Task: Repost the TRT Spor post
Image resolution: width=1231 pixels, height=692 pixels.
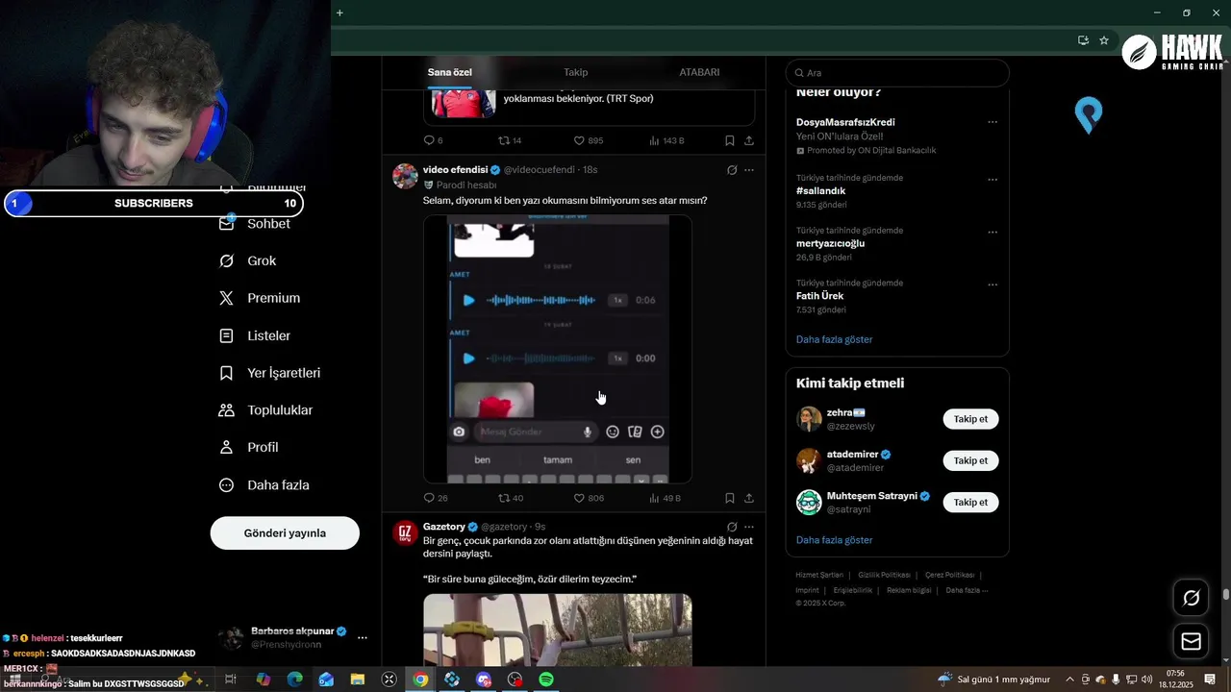Action: pos(510,140)
